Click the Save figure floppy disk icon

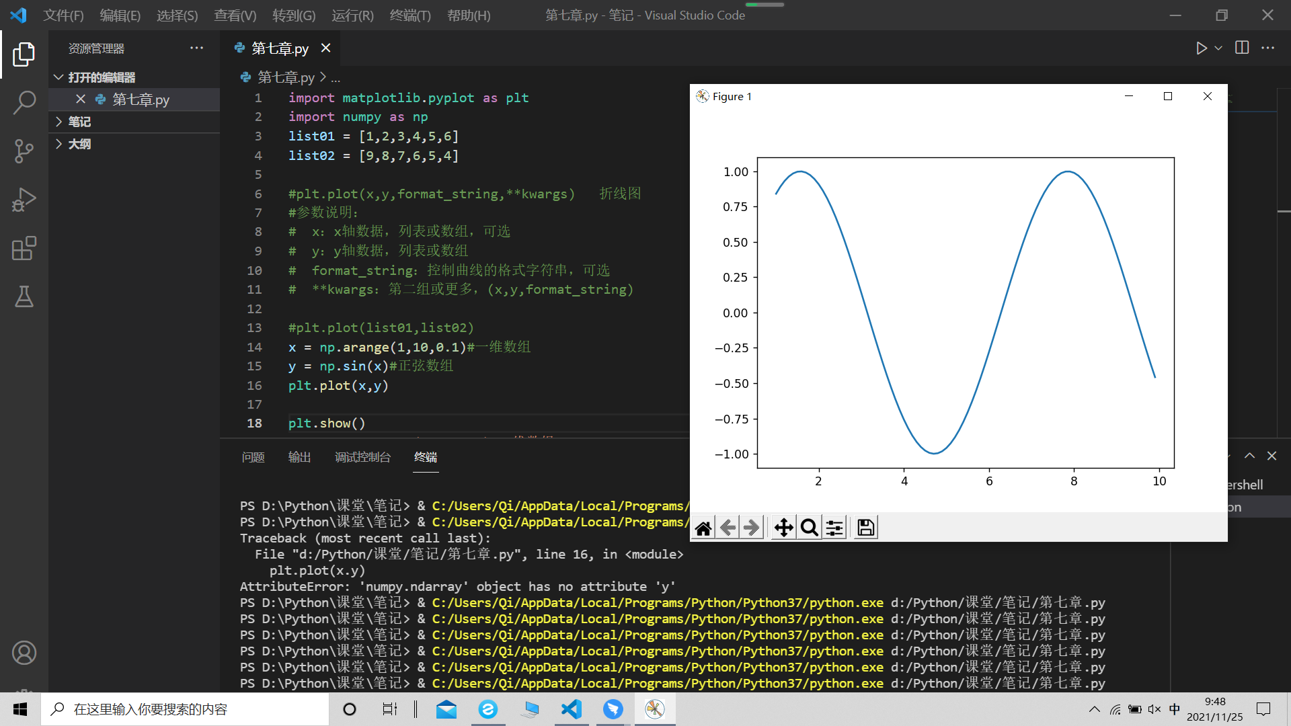[866, 528]
